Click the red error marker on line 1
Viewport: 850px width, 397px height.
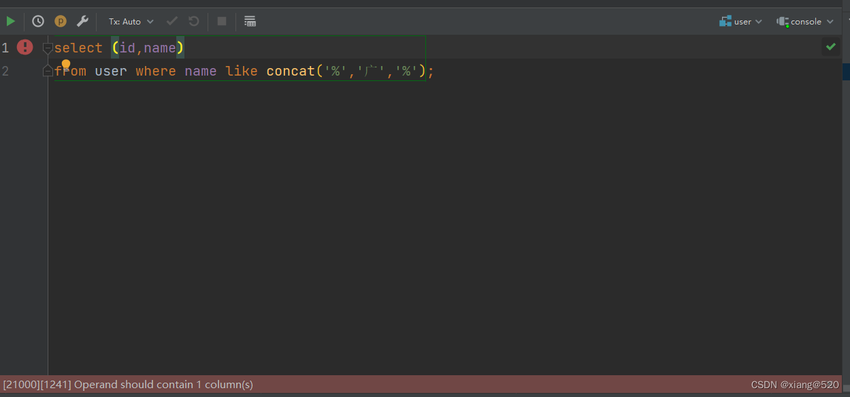pyautogui.click(x=25, y=47)
